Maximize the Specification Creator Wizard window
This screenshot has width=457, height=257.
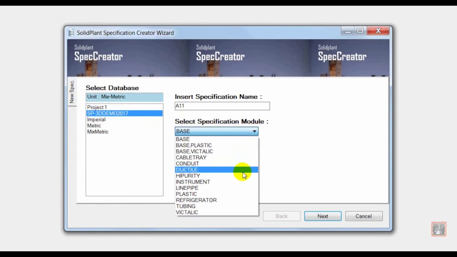[360, 31]
